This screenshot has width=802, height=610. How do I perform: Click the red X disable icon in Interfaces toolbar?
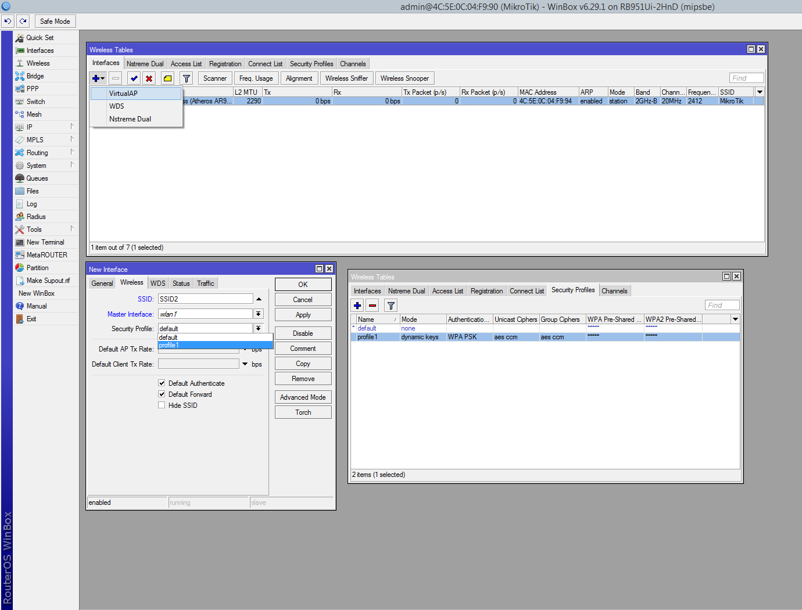point(149,78)
